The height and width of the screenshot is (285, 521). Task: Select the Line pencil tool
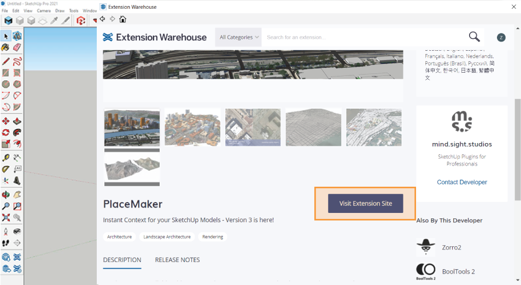click(5, 62)
